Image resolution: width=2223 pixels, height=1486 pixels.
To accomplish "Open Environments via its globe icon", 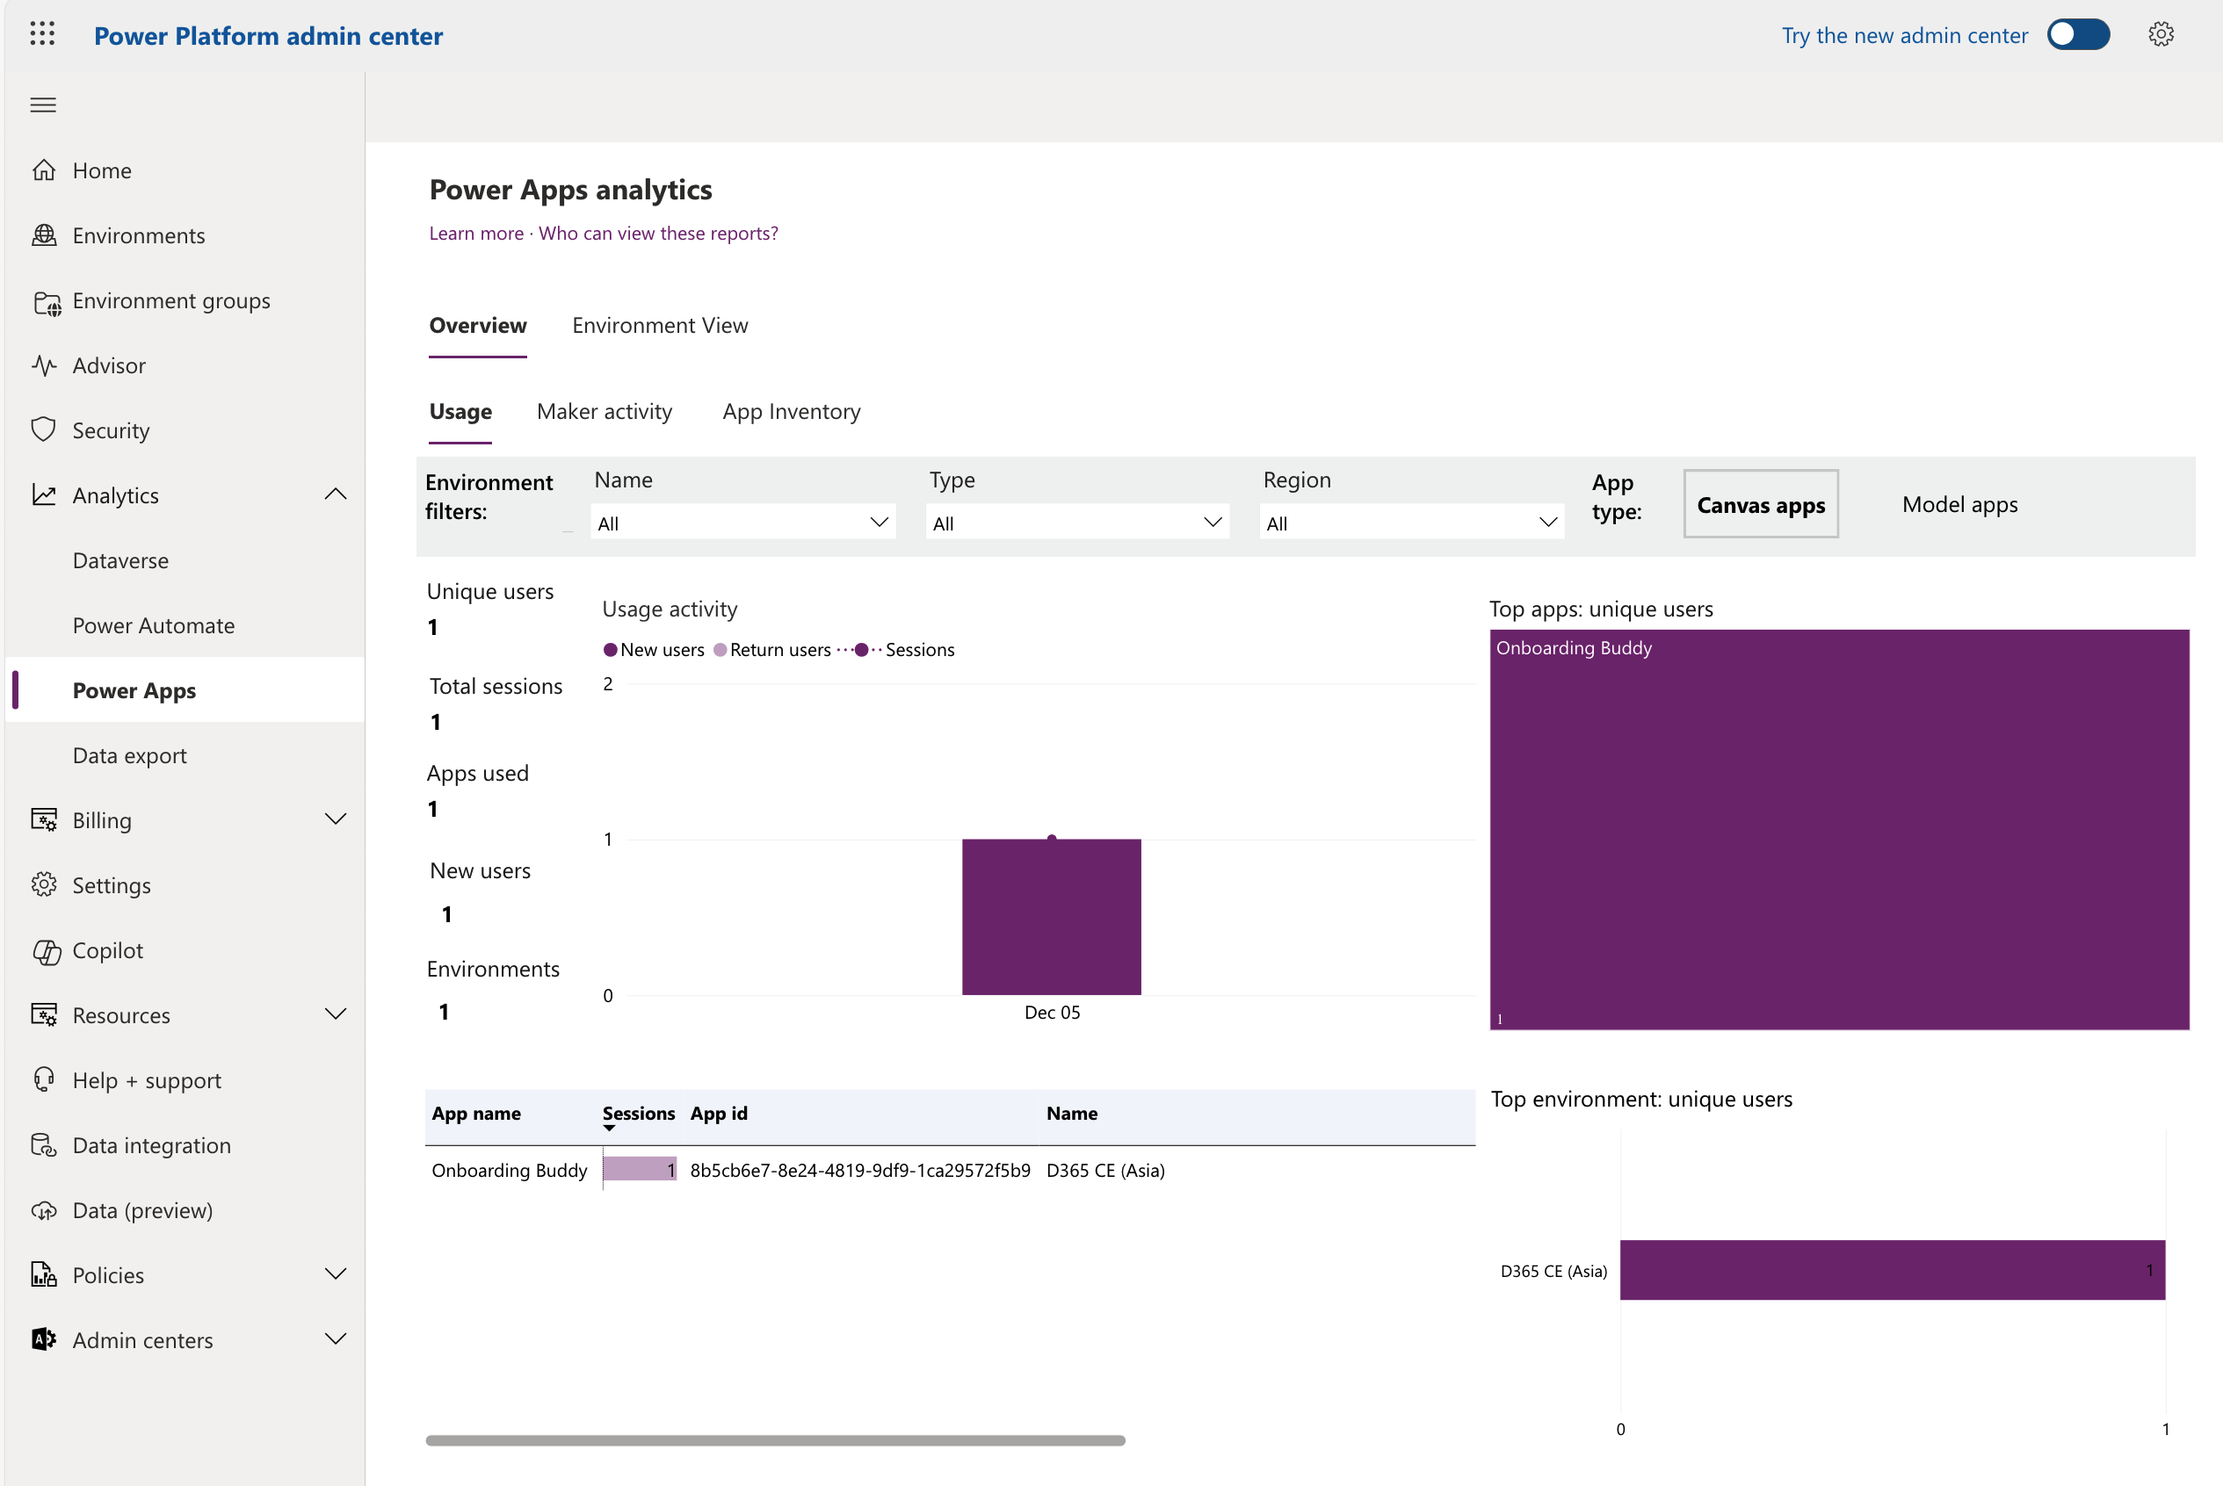I will tap(44, 235).
